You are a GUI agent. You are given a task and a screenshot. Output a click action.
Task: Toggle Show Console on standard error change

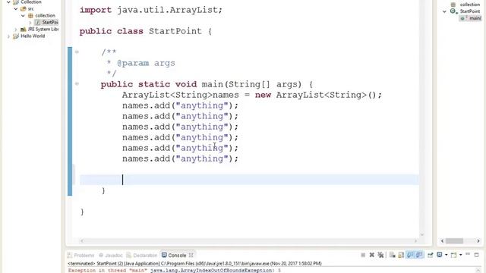click(x=419, y=255)
